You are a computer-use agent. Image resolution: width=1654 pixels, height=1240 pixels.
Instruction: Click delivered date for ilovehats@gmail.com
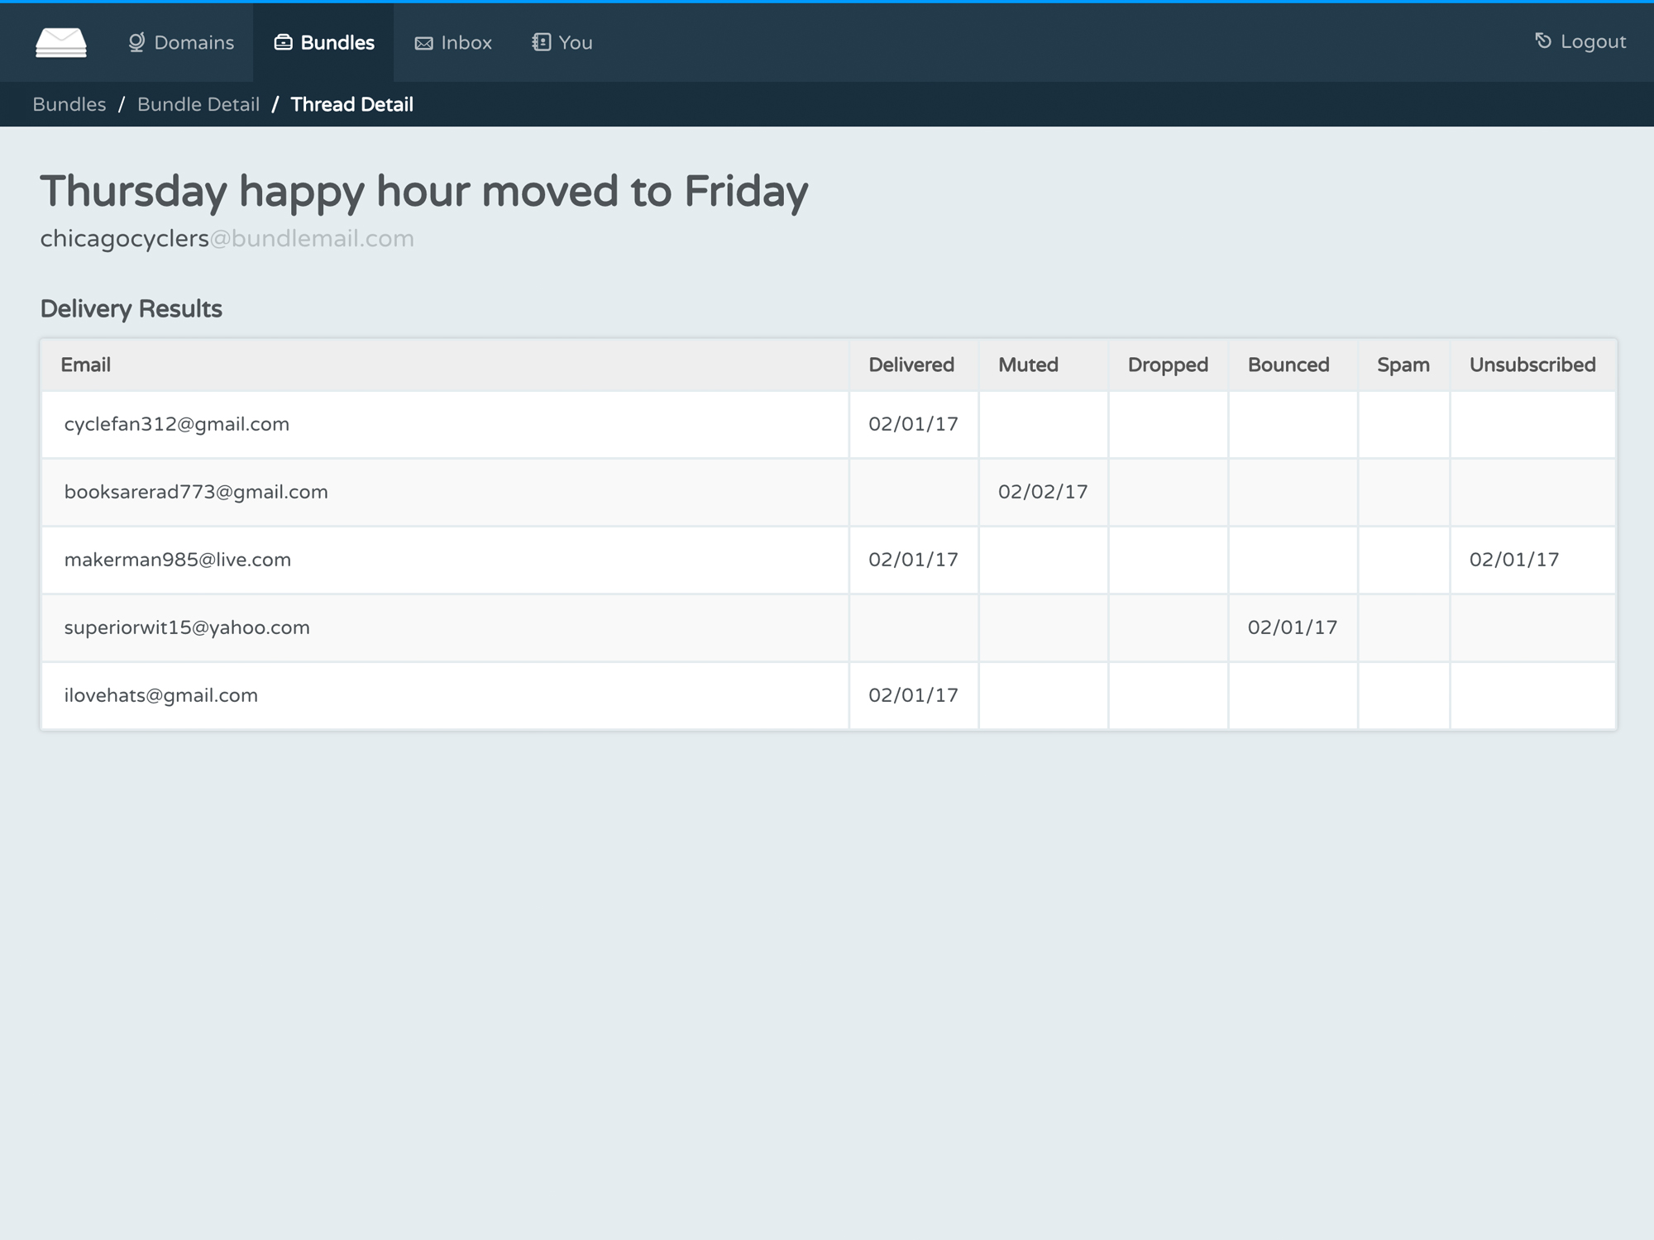[x=913, y=695]
